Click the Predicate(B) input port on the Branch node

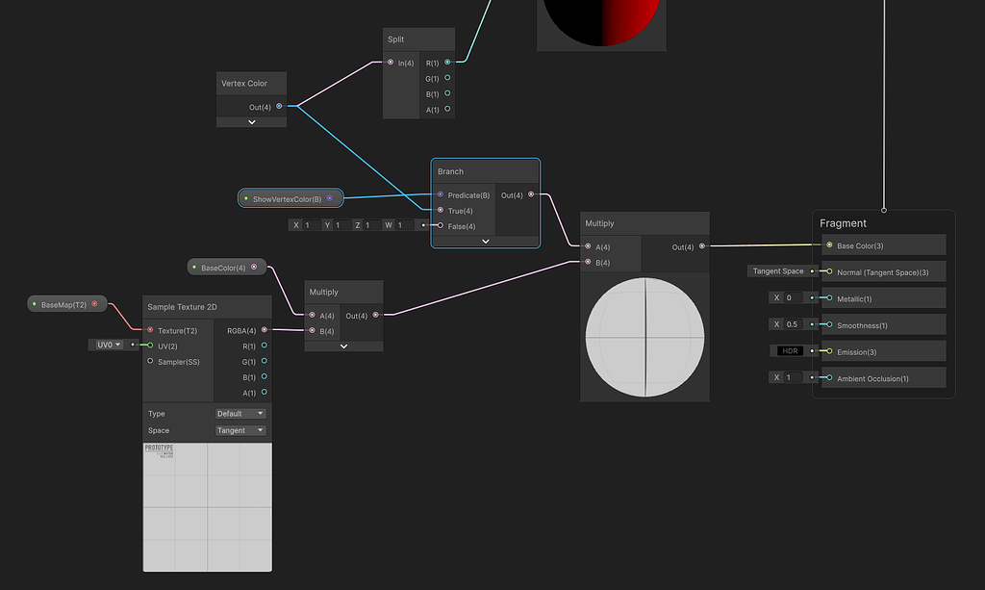(441, 194)
